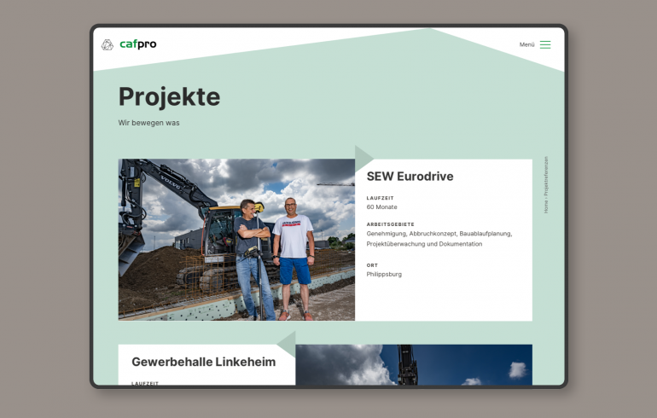657x418 pixels.
Task: Click the 'Wir bewegen was' subtitle
Action: pos(148,123)
